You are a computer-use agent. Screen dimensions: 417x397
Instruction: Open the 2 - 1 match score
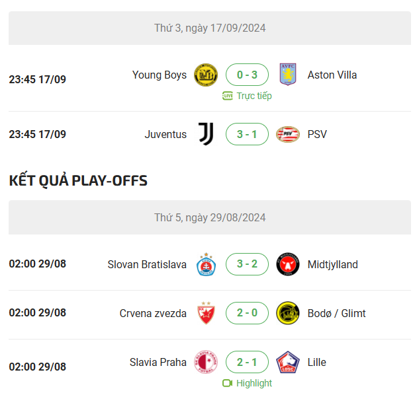point(247,362)
